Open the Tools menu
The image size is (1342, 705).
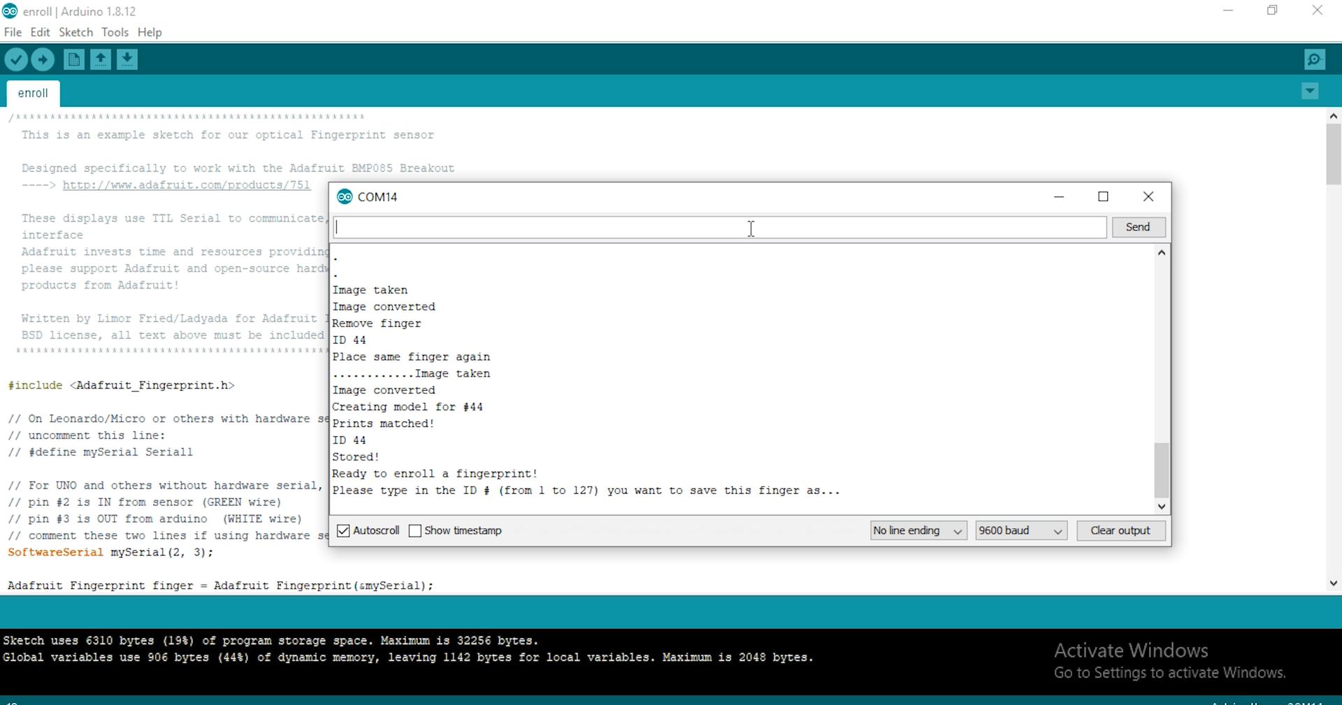pyautogui.click(x=115, y=32)
